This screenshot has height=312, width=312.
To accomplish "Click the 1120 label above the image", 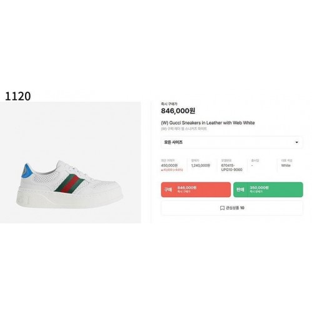I will click(18, 96).
